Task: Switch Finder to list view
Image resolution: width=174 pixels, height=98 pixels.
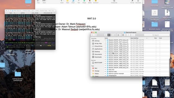Action: coord(109,35)
